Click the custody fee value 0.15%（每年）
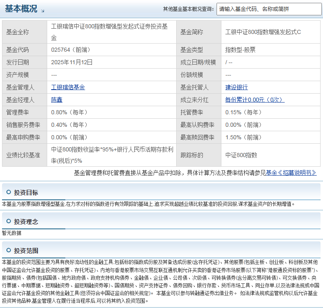Screen dimensions: 323x308 click(244, 112)
